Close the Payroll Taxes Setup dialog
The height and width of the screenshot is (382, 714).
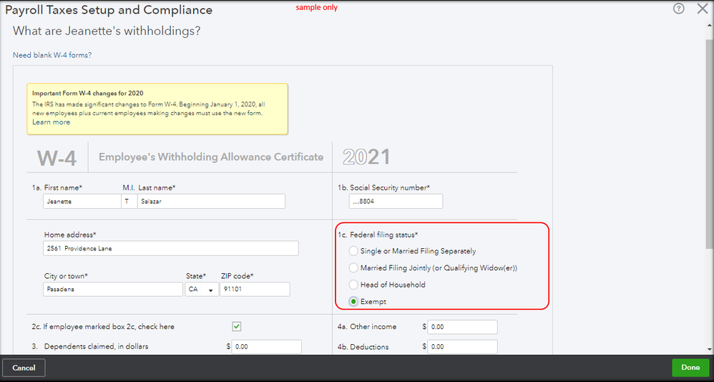(x=703, y=9)
